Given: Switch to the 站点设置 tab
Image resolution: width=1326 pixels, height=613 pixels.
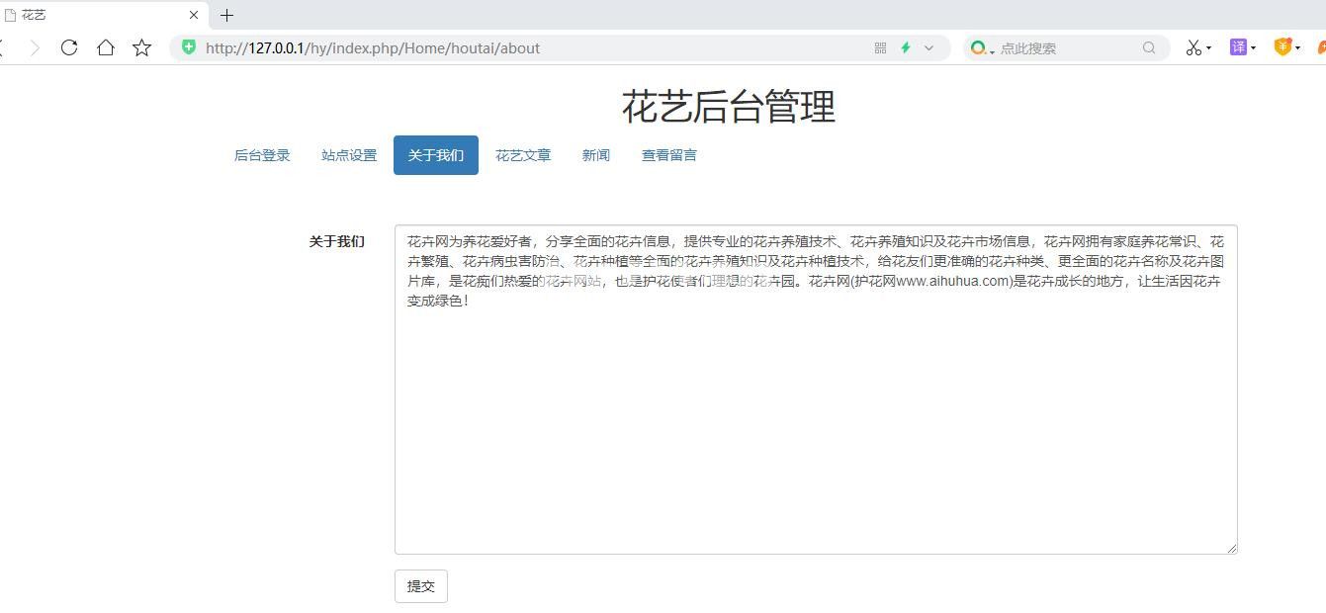Looking at the screenshot, I should click(349, 155).
